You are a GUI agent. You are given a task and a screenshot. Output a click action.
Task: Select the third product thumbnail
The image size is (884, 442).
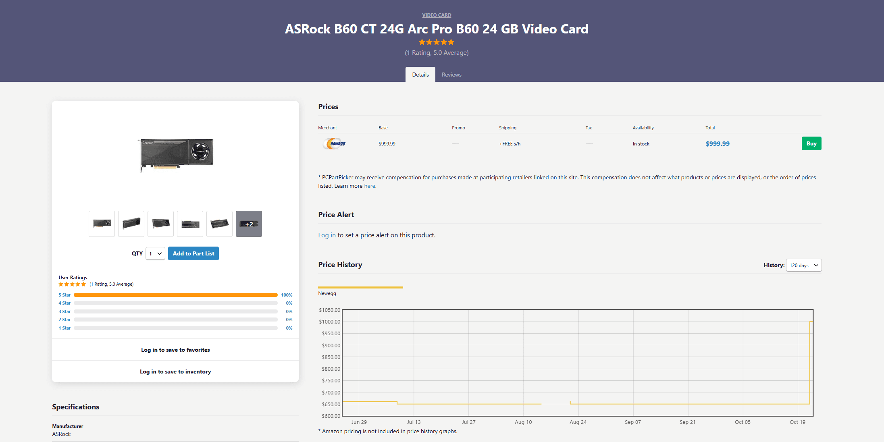(x=160, y=224)
